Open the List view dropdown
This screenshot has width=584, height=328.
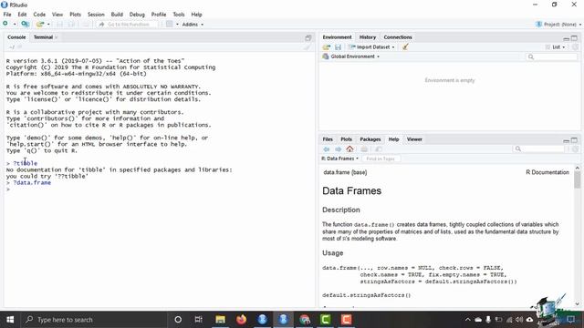(x=556, y=47)
